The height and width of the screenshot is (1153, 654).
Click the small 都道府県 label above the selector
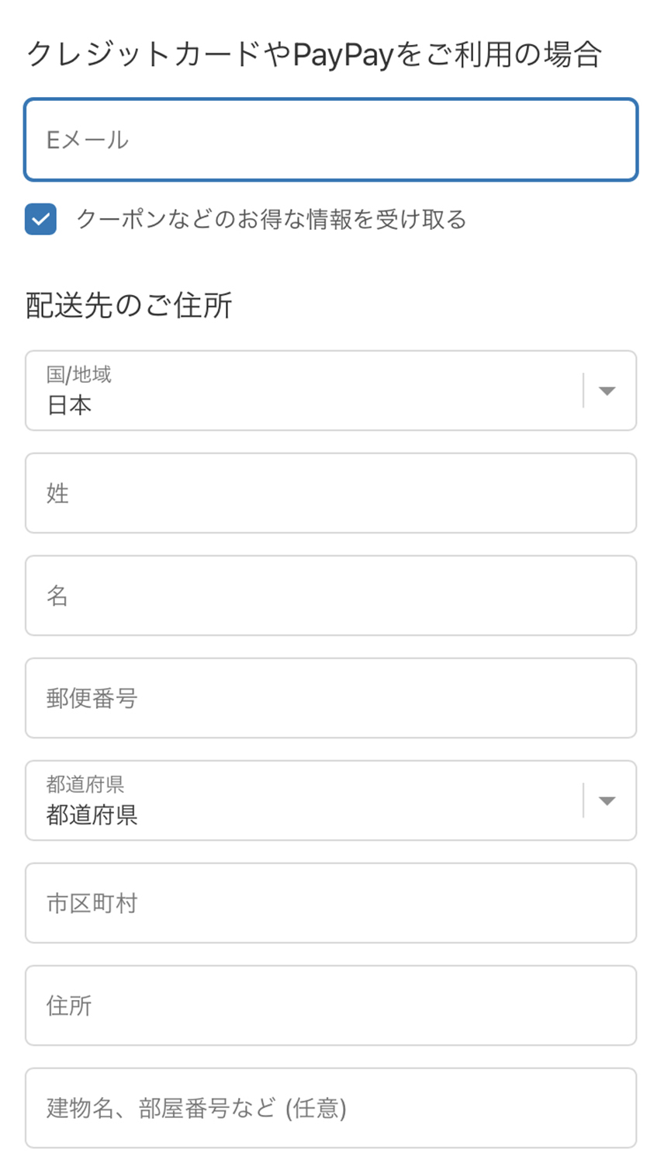85,784
